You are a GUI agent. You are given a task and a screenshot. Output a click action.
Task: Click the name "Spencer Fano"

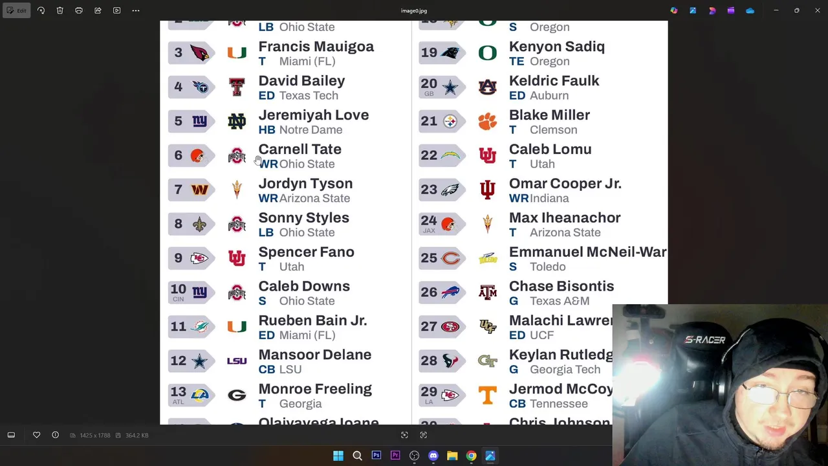tap(307, 252)
